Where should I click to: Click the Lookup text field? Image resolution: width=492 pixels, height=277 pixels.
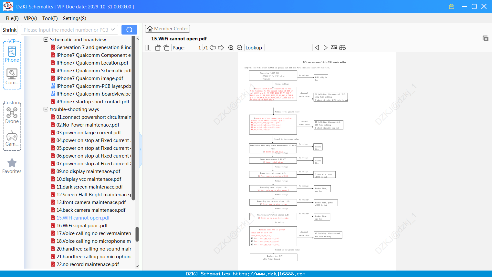click(288, 48)
